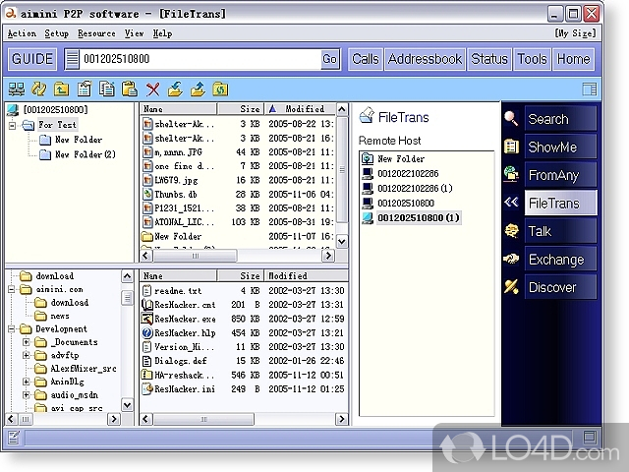Click the Exchange handshake icon

pyautogui.click(x=511, y=260)
